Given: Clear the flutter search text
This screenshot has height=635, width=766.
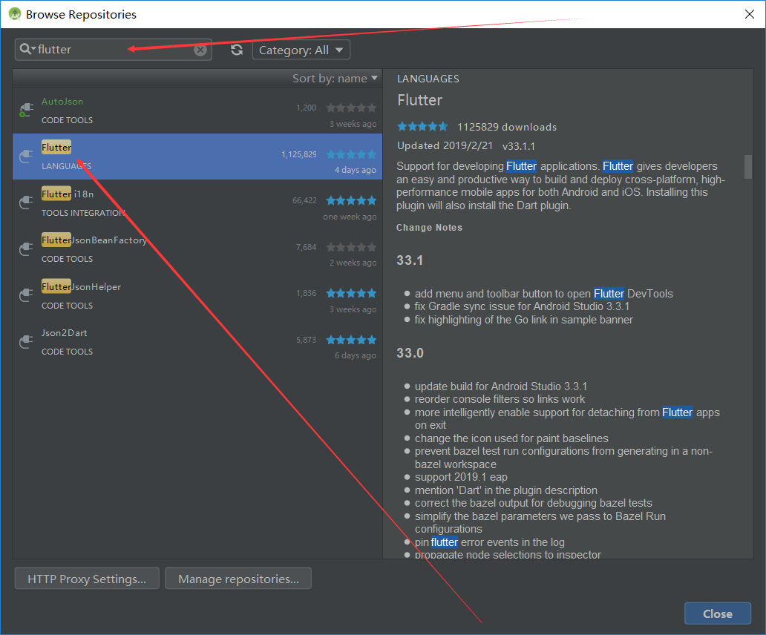Looking at the screenshot, I should [x=200, y=50].
